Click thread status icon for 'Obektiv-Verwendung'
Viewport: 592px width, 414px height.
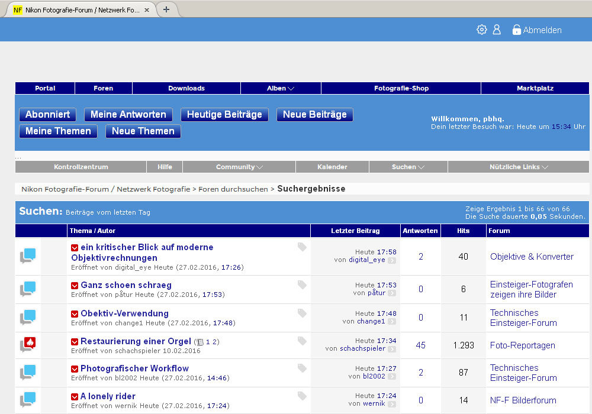(x=28, y=317)
